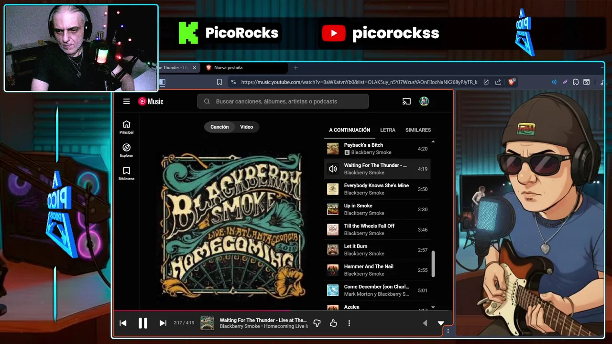Open the player bar three-dot menu
This screenshot has width=612, height=344.
point(349,323)
